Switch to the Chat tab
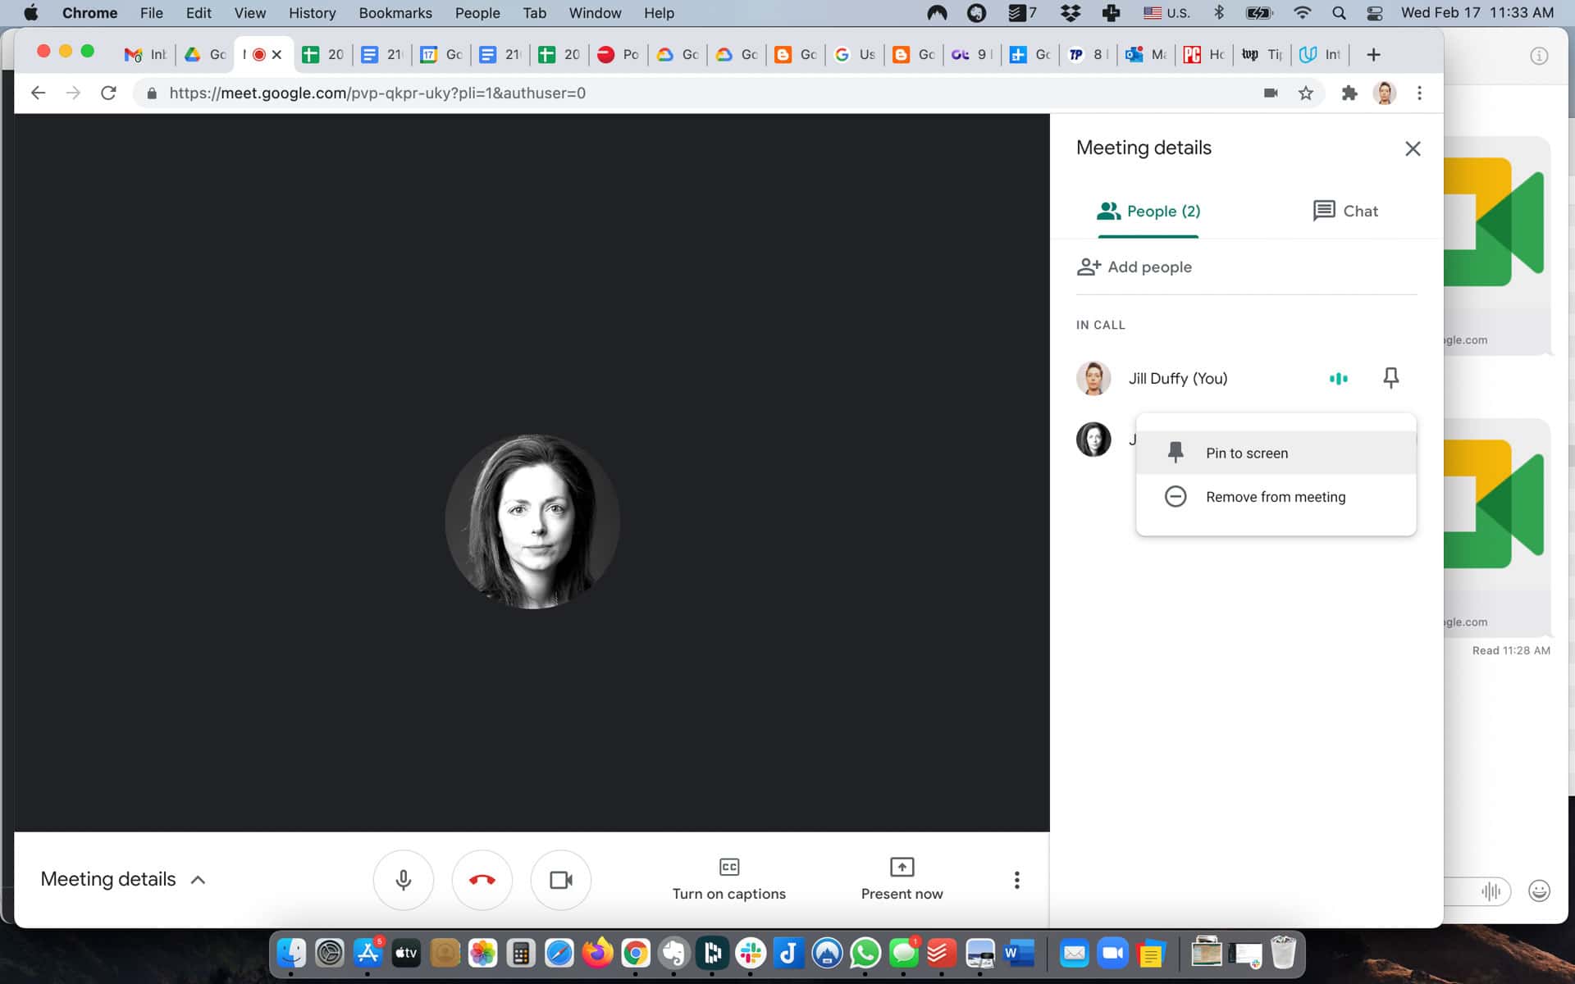1575x984 pixels. point(1345,211)
